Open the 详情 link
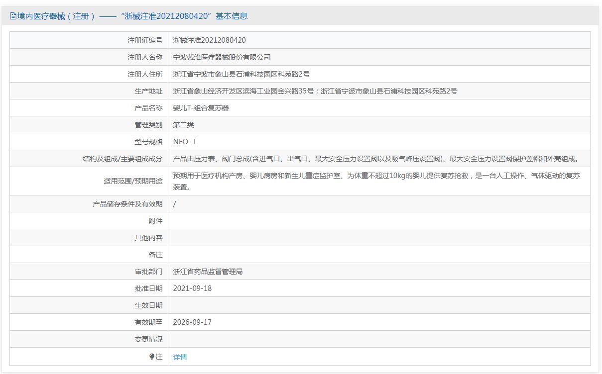 (180, 357)
